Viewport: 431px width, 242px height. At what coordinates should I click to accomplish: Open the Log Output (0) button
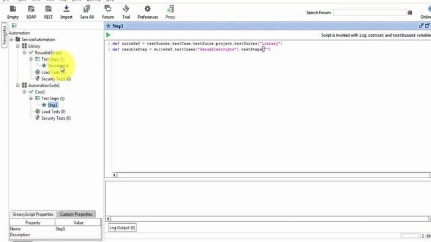point(122,228)
